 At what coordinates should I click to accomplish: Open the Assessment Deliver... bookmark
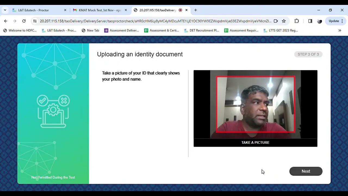[122, 30]
